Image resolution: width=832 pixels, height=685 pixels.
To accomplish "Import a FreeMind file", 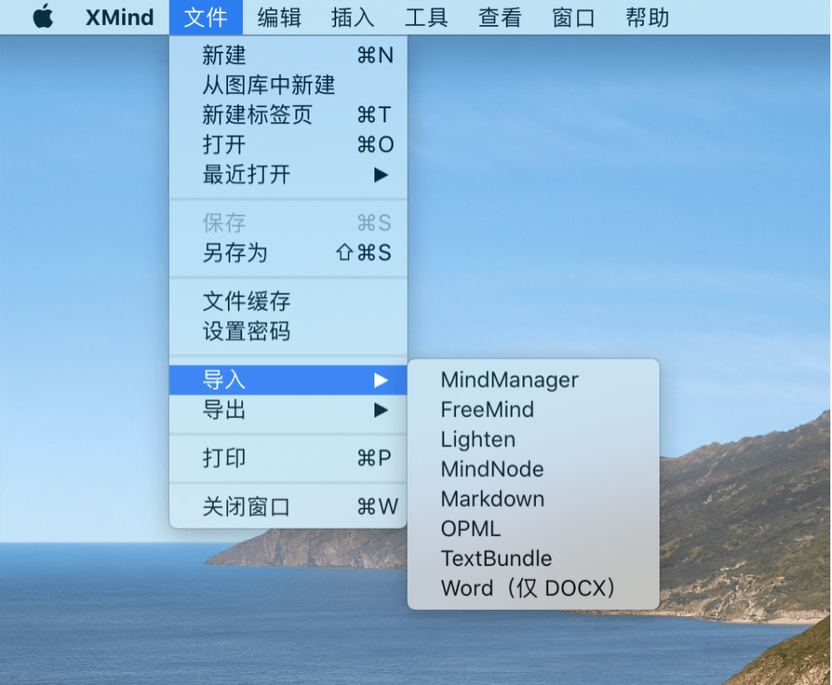I will [487, 410].
